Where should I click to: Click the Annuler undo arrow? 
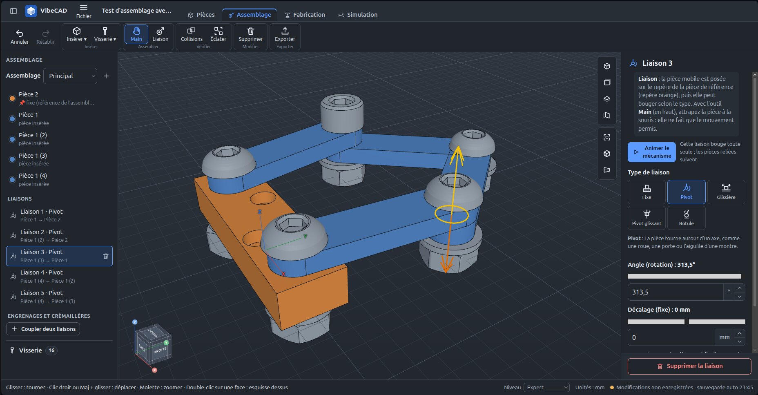coord(20,37)
